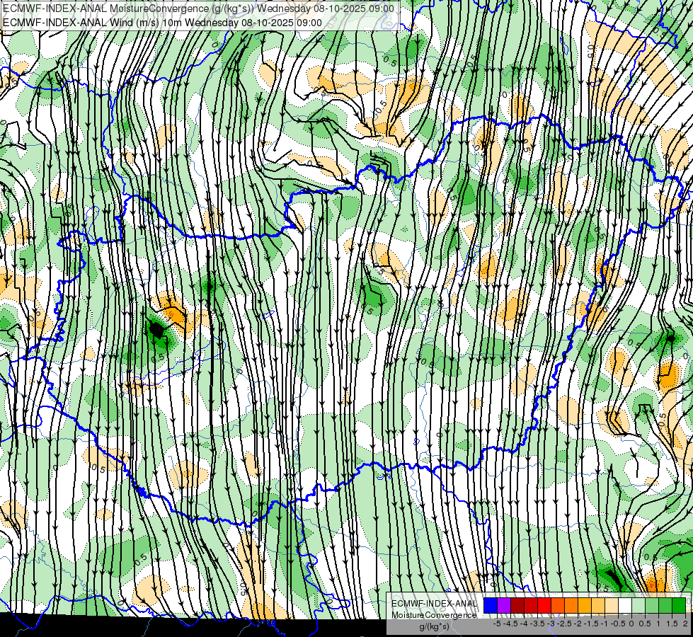Pick the light green swatch between 0.5 and 1
Viewport: 693px width, 637px height.
652,605
